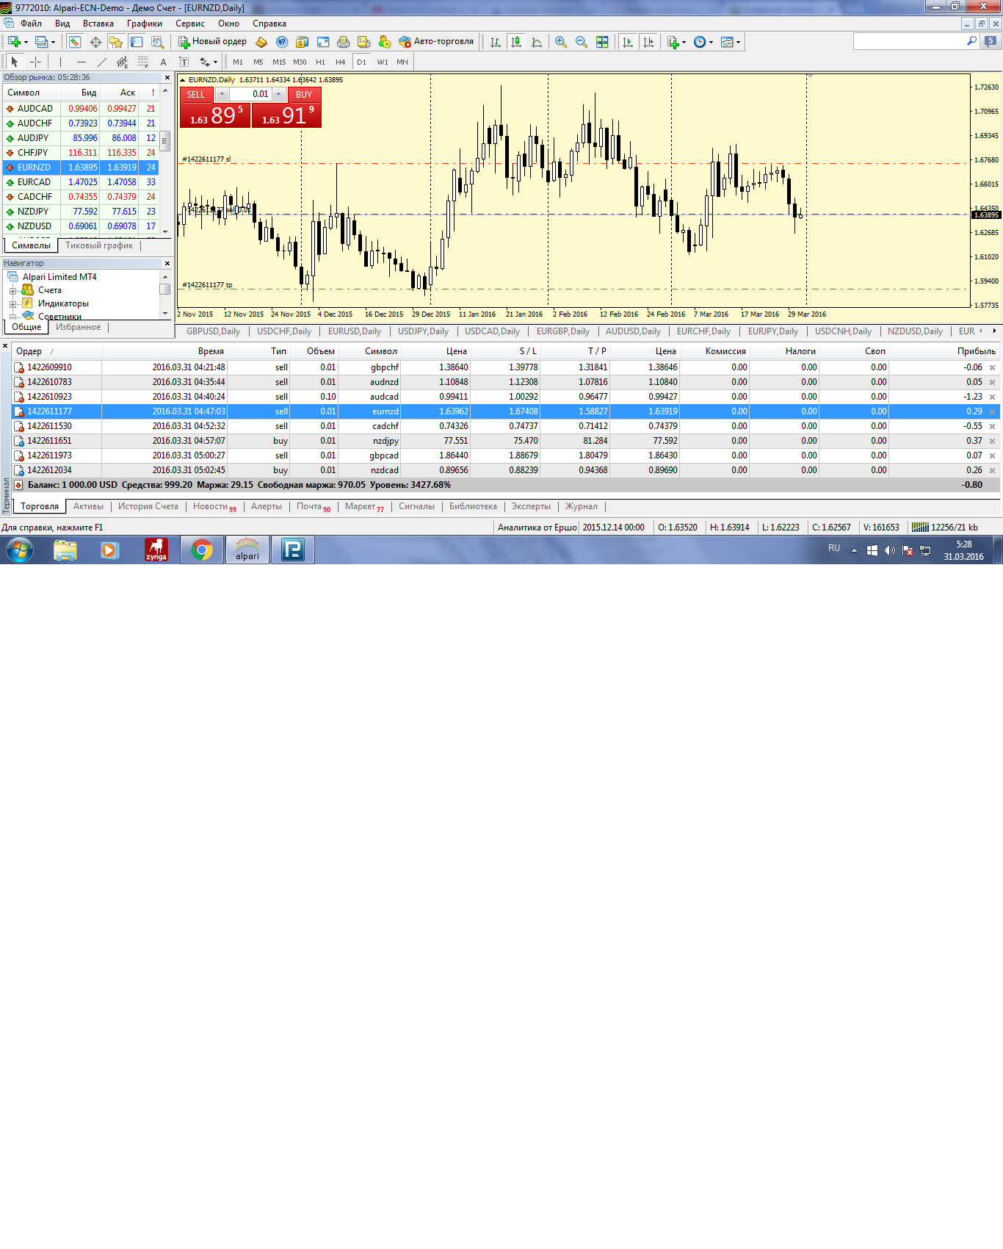Open the Strategy Tester magnifier icon
The height and width of the screenshot is (1249, 1003).
157,42
